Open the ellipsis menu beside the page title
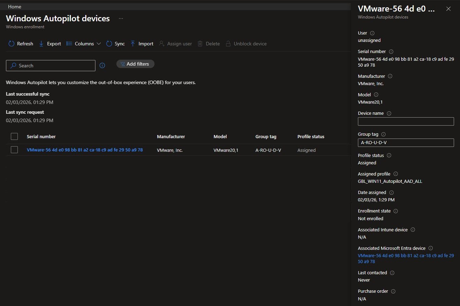The image size is (460, 306). click(x=121, y=18)
